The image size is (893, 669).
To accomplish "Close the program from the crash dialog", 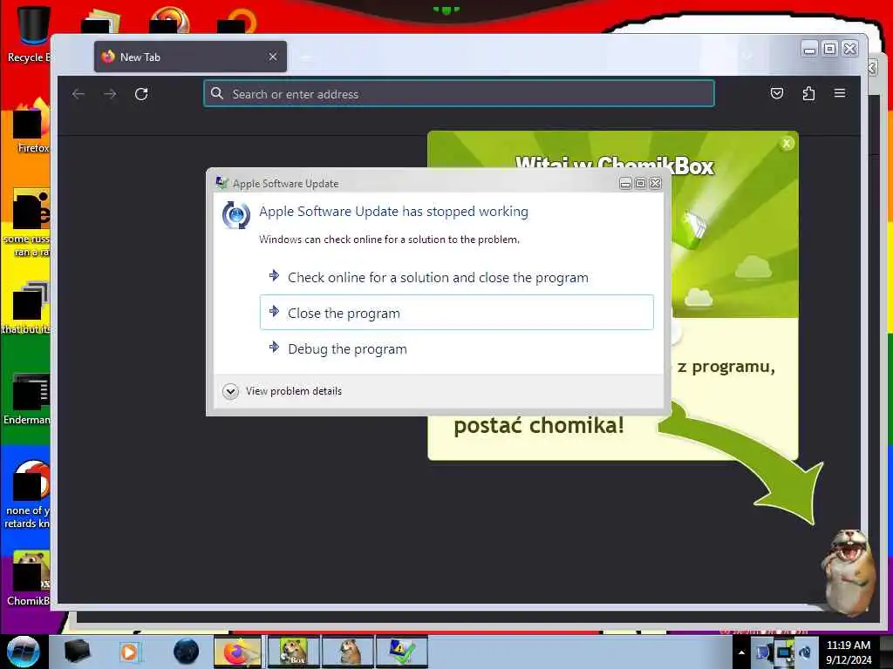I will tap(456, 313).
